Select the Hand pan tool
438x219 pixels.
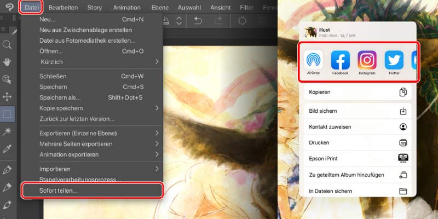(8, 62)
